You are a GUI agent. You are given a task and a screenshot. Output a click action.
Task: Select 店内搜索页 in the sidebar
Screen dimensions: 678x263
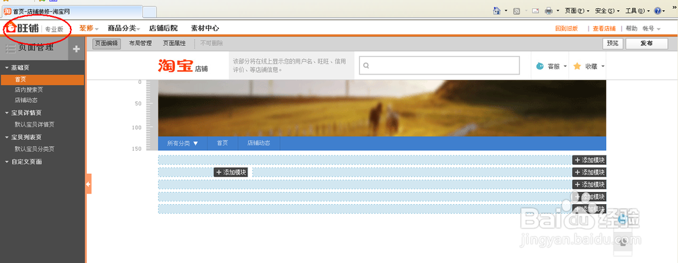[28, 90]
